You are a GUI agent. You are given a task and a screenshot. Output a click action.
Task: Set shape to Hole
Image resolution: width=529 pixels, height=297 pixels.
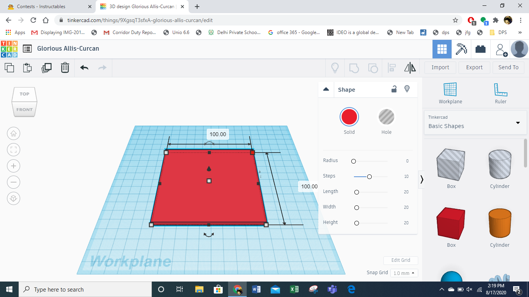coord(386,117)
